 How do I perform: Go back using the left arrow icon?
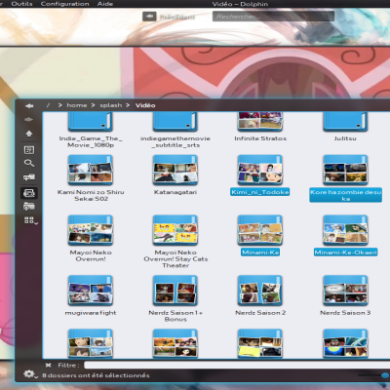[x=29, y=106]
